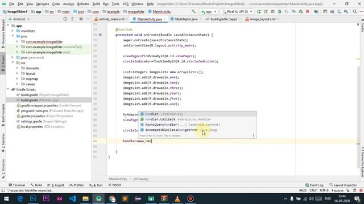Open the Logcat tool window
This screenshot has height=204, width=364.
pos(56,185)
